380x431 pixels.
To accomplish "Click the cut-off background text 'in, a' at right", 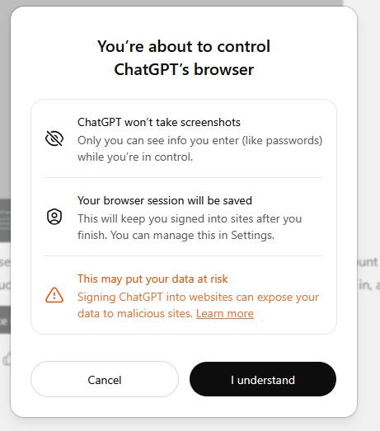I will [368, 285].
